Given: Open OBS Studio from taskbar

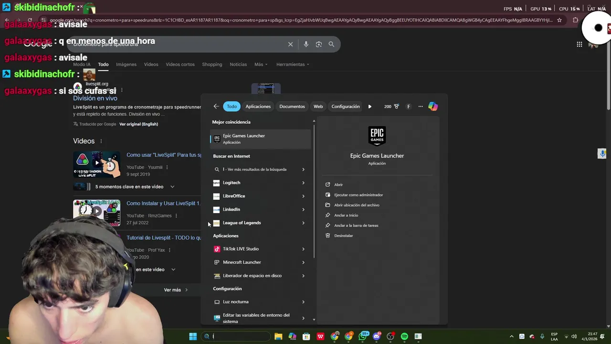Looking at the screenshot, I should (x=390, y=336).
